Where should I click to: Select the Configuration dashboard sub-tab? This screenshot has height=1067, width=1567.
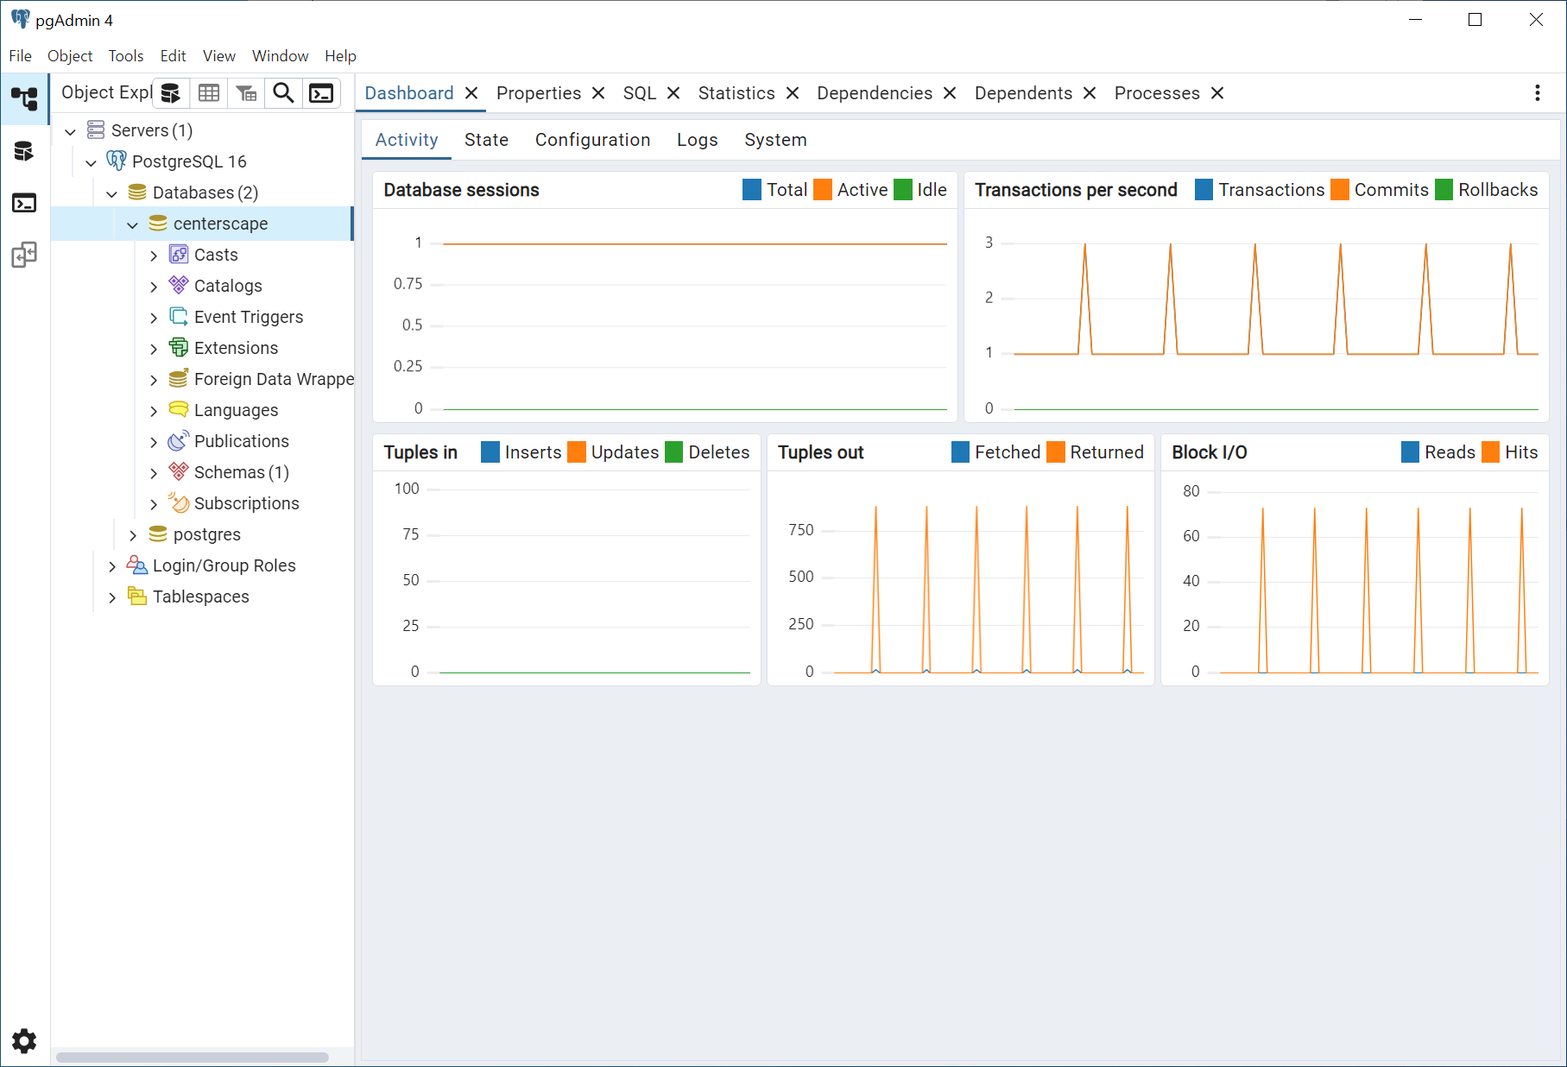pos(592,140)
